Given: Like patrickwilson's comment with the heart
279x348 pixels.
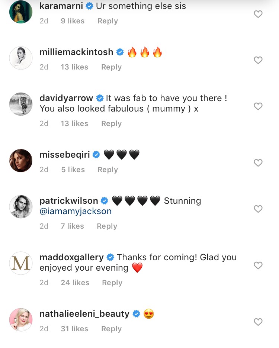Looking at the screenshot, I should (258, 209).
